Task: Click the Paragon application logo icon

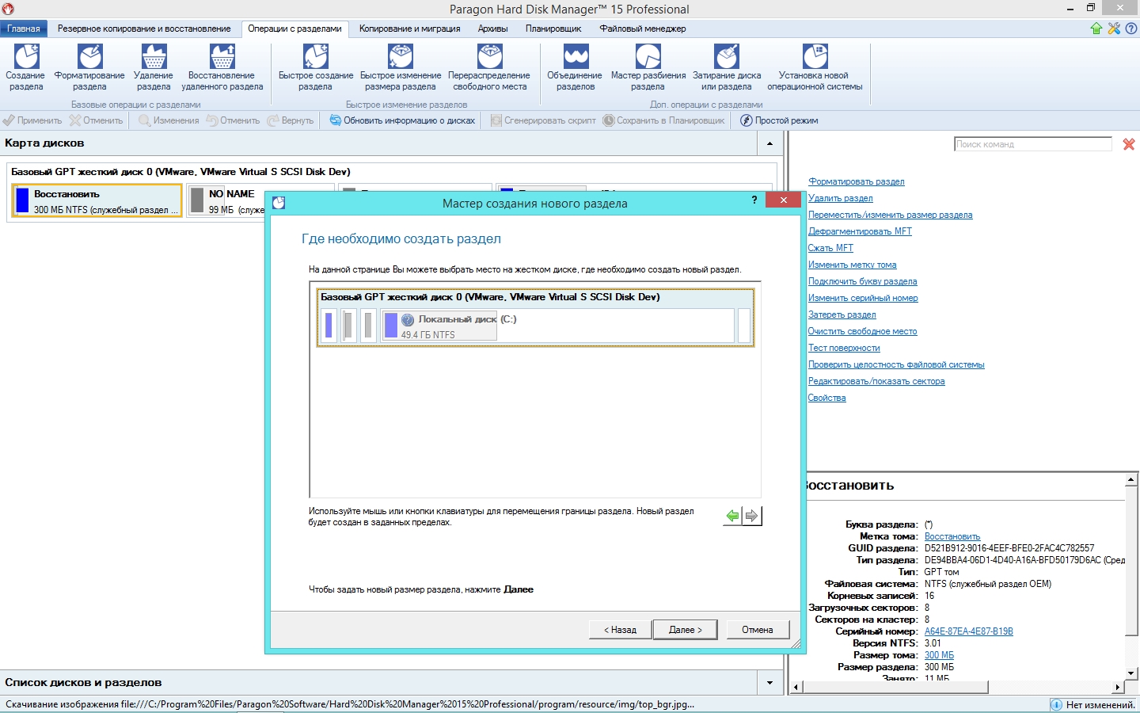Action: click(x=8, y=9)
